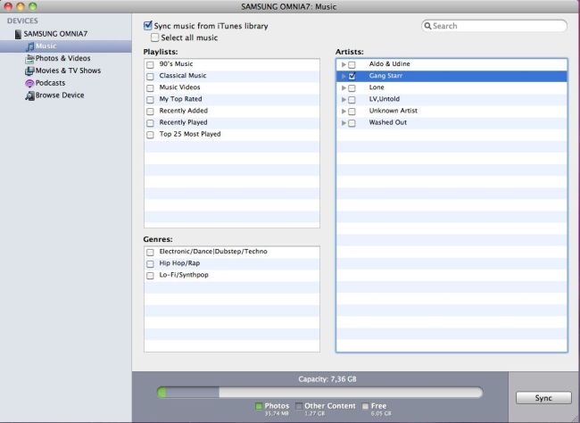Image resolution: width=580 pixels, height=423 pixels.
Task: Open Photos & Videos sidebar icon
Action: 29,58
